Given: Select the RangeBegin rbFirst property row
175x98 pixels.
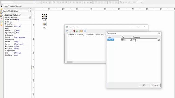Looking at the screenshot, I should pos(17,46).
